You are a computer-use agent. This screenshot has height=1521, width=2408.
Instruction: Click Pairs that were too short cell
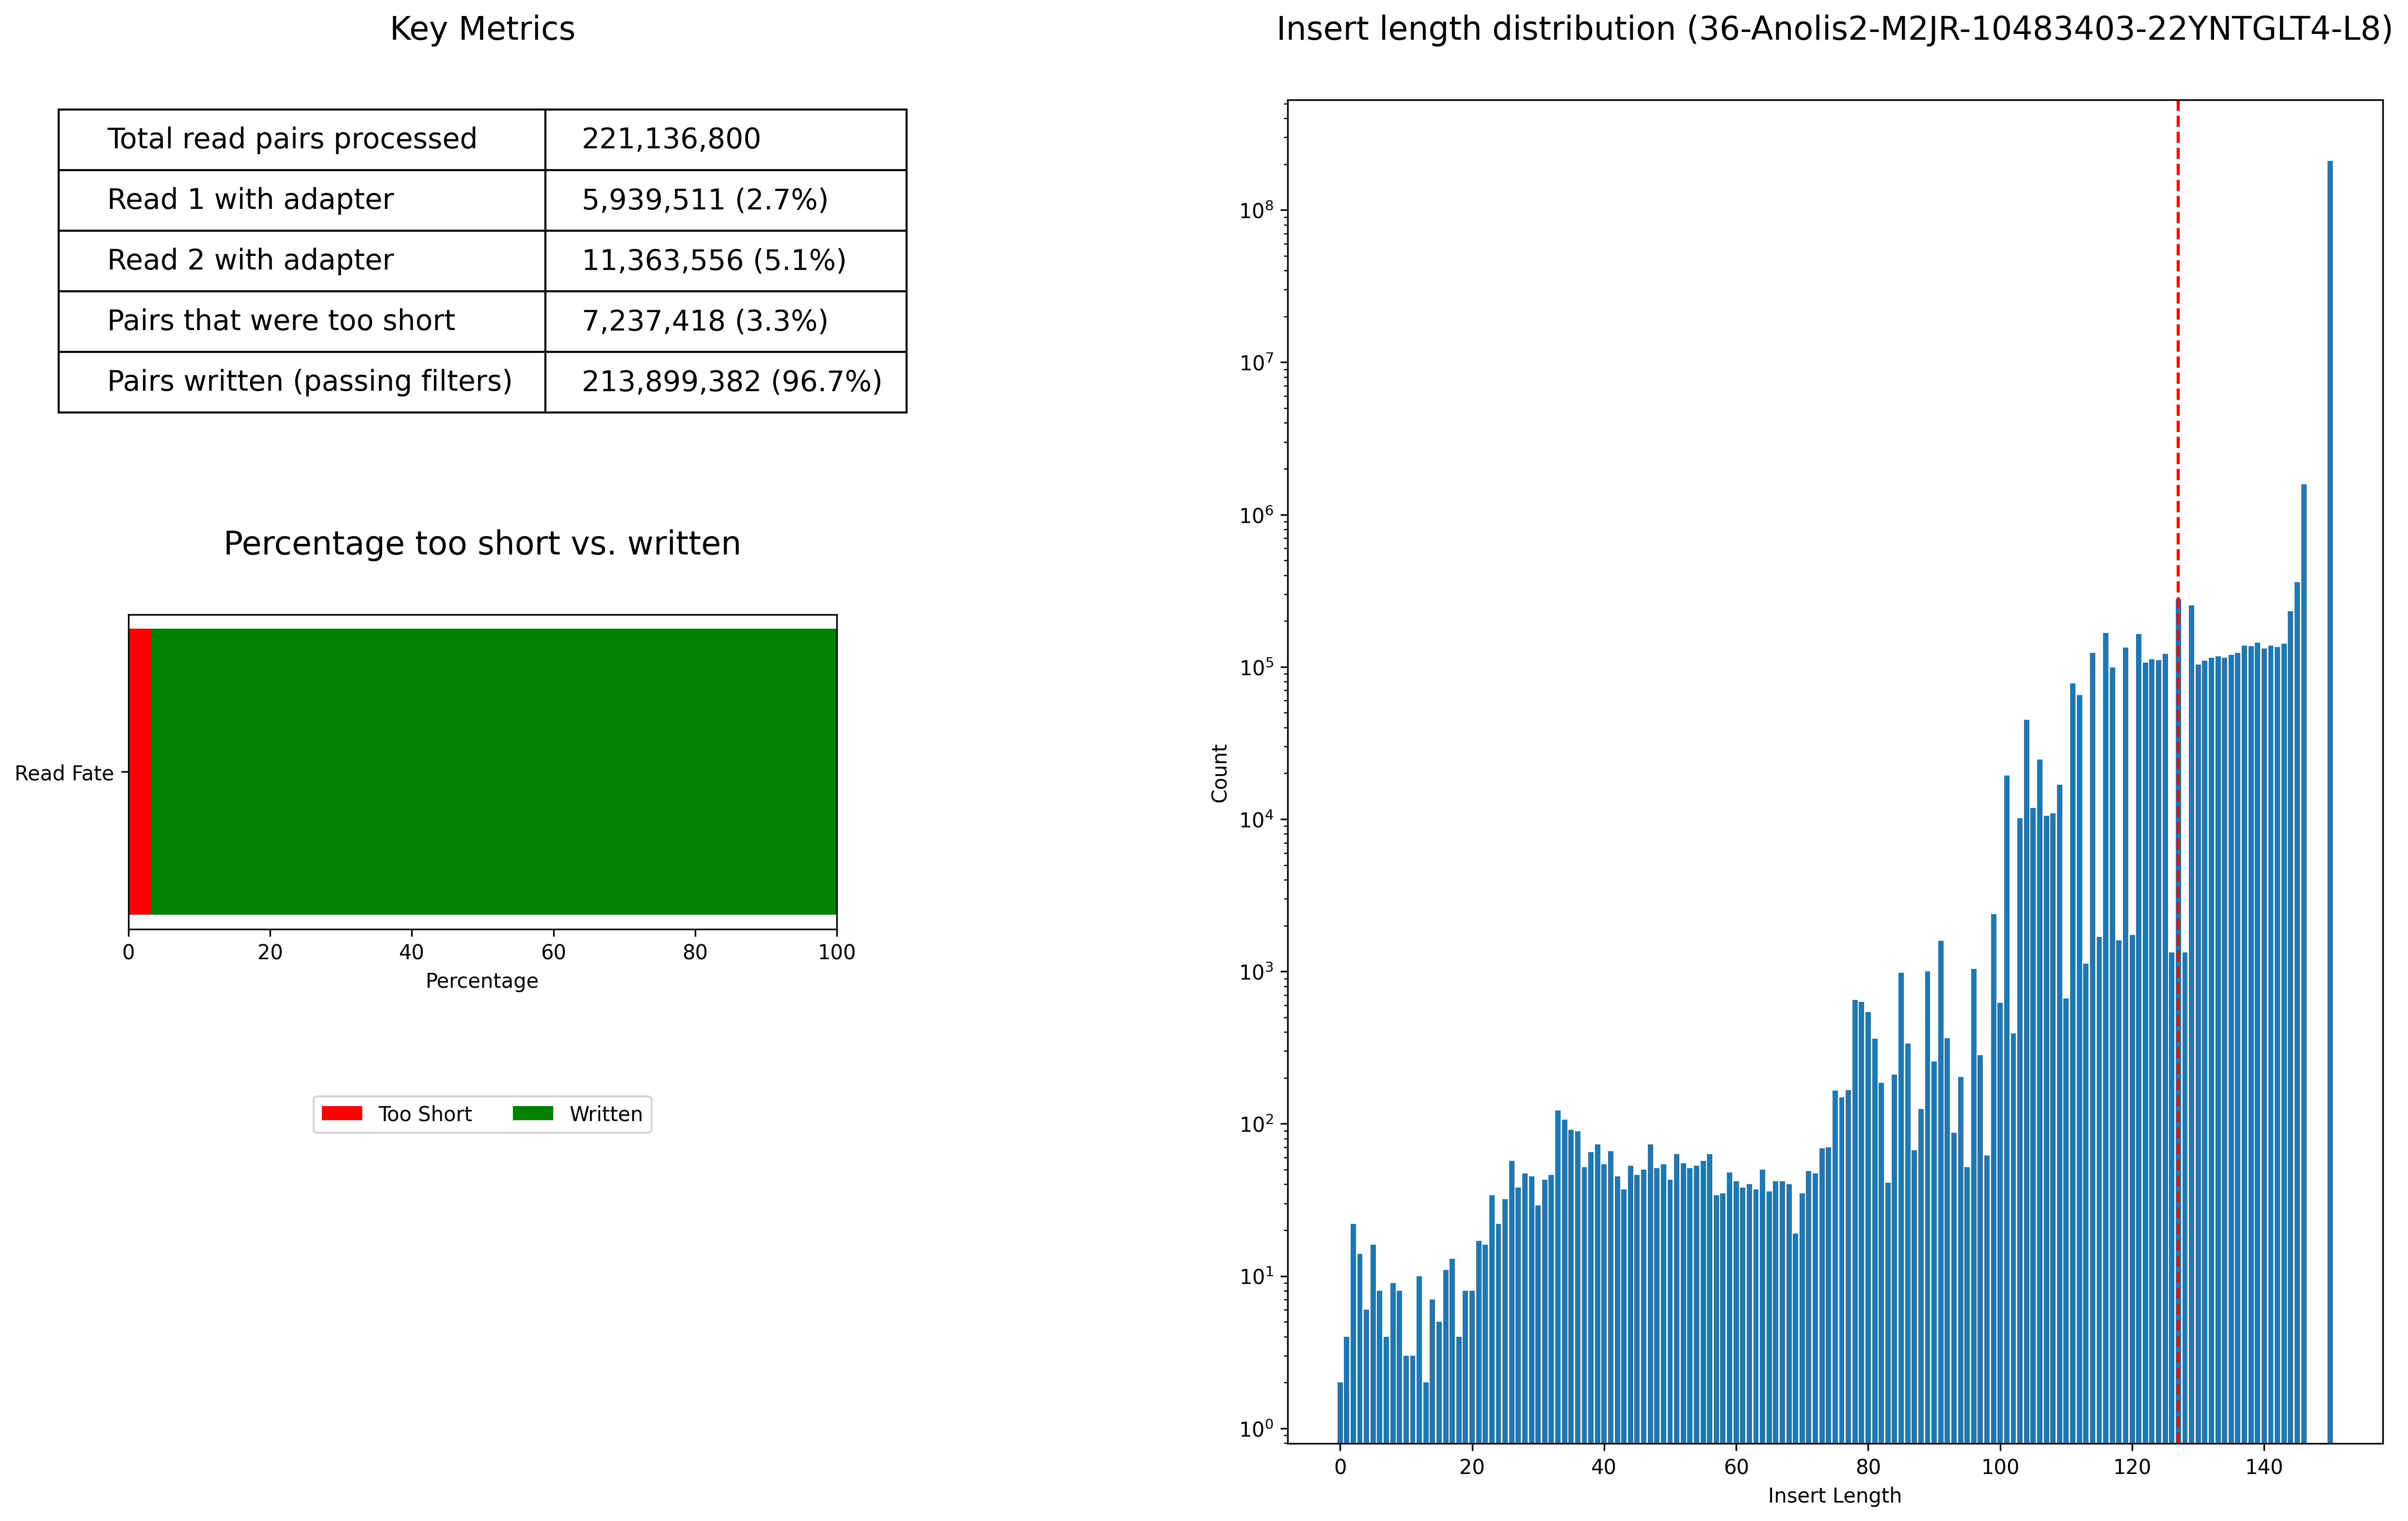[x=280, y=321]
